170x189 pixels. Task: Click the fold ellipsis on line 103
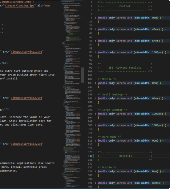pos(163,83)
